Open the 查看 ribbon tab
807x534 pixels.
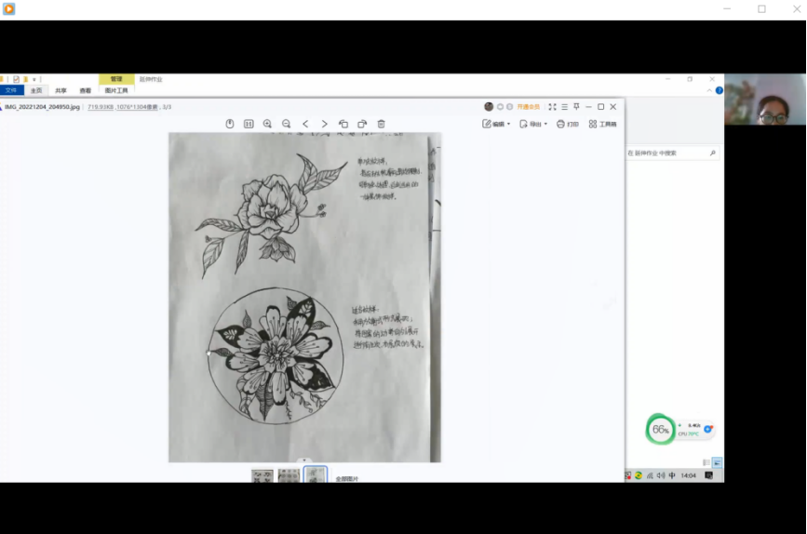coord(86,91)
